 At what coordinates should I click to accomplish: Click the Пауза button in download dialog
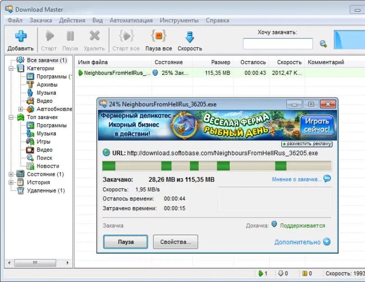[125, 242]
